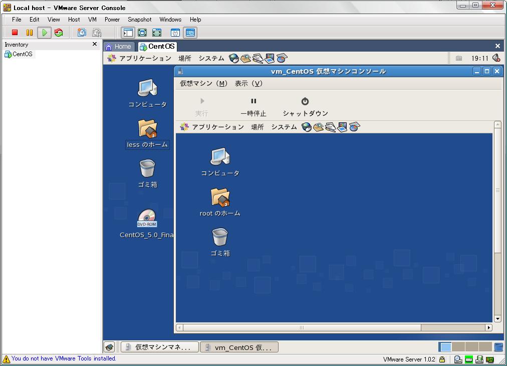Open the File menu
Viewport: 507px width, 366px height.
pyautogui.click(x=17, y=20)
